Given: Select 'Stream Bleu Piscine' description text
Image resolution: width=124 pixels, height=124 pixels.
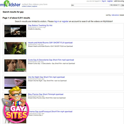Looking at the screenshot, I should [x=47, y=98].
